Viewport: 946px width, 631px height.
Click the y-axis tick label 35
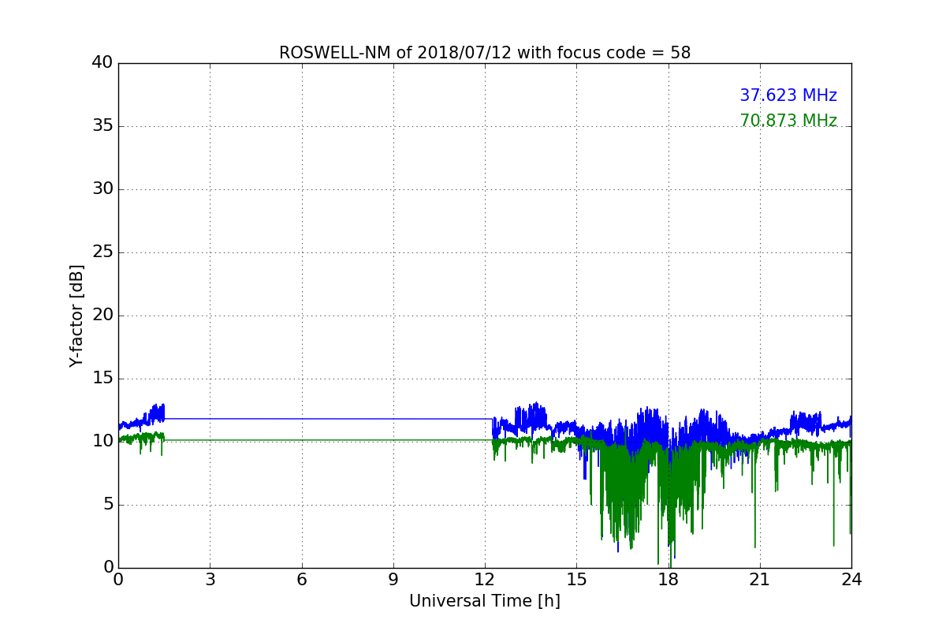102,125
